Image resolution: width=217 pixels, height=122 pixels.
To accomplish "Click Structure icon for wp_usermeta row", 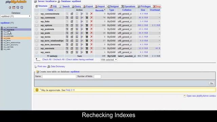I will point(72,48).
